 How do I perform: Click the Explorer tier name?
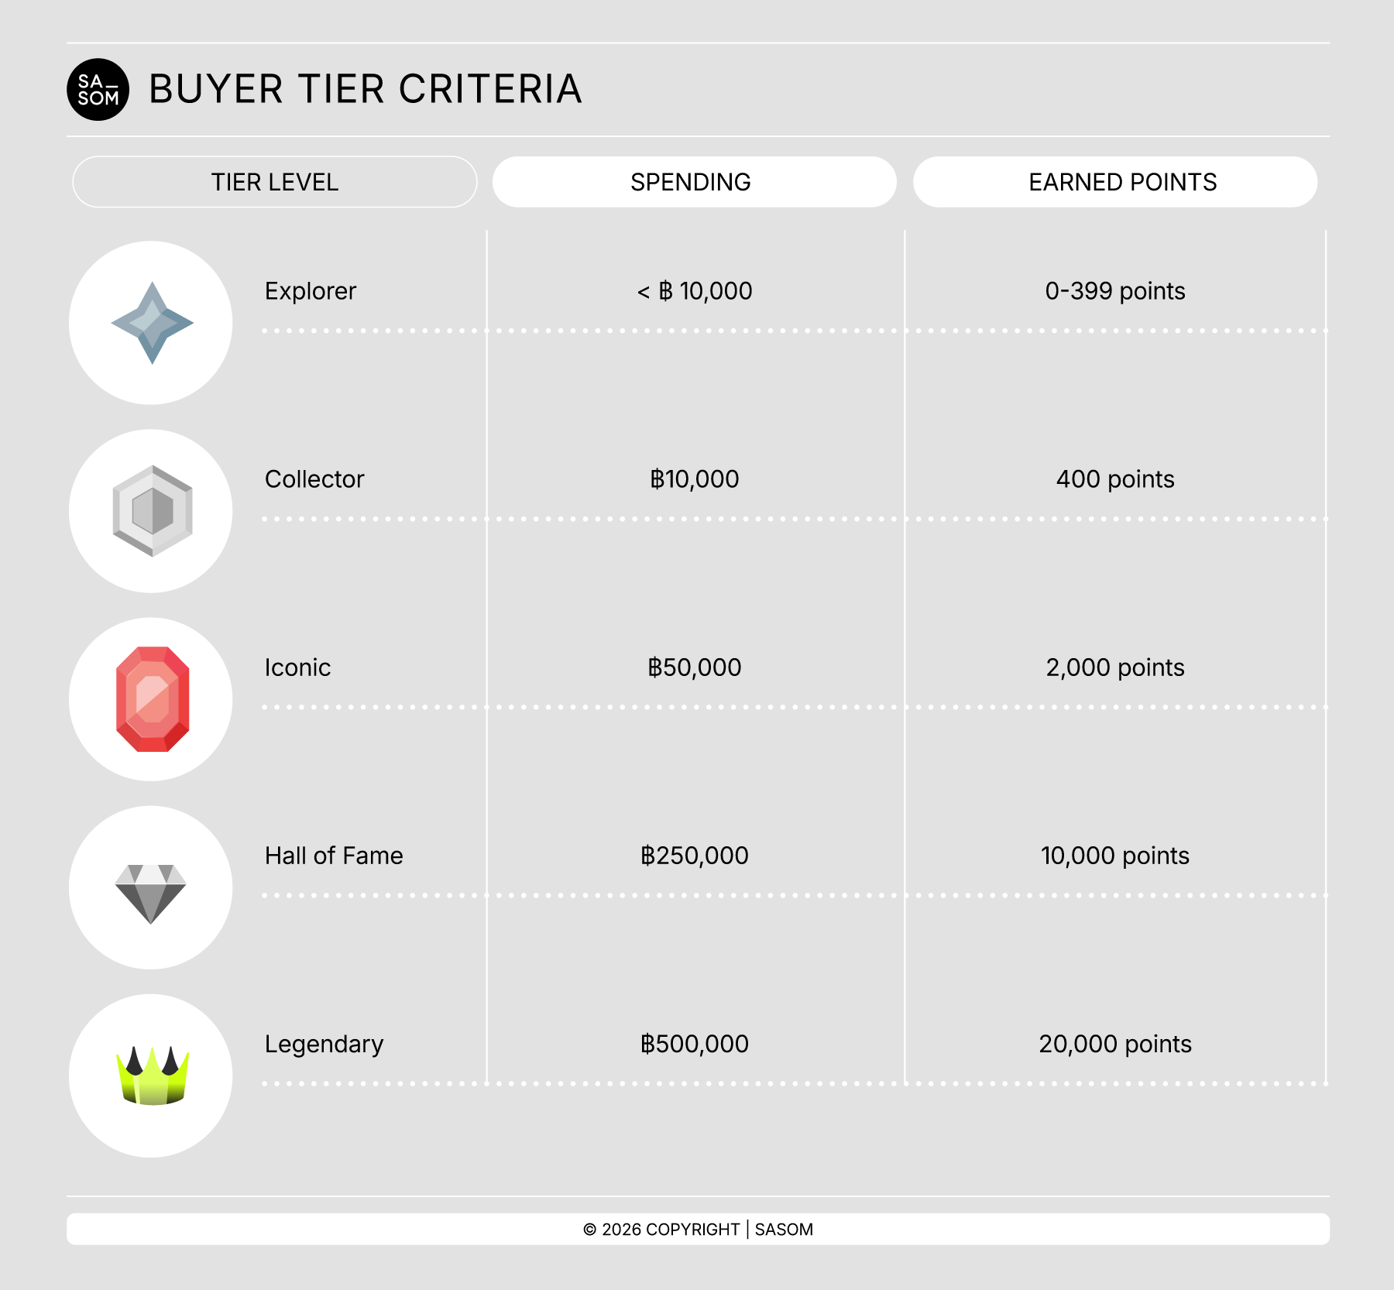pyautogui.click(x=311, y=291)
